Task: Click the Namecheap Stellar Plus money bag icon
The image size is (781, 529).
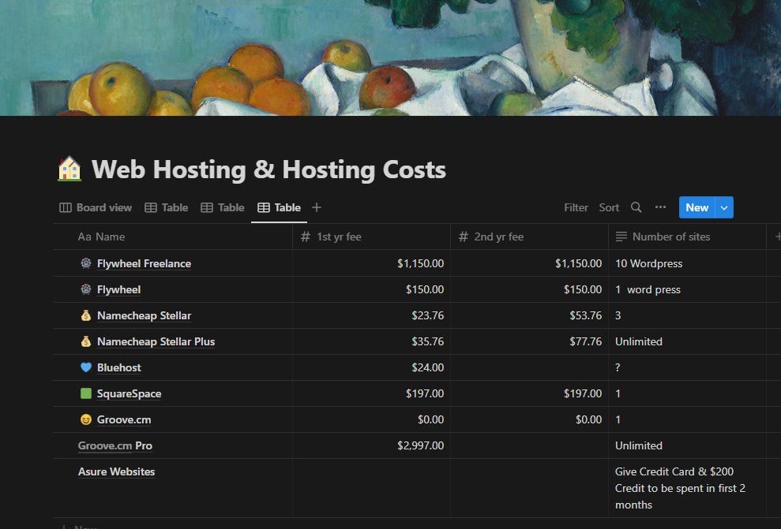Action: click(x=85, y=341)
